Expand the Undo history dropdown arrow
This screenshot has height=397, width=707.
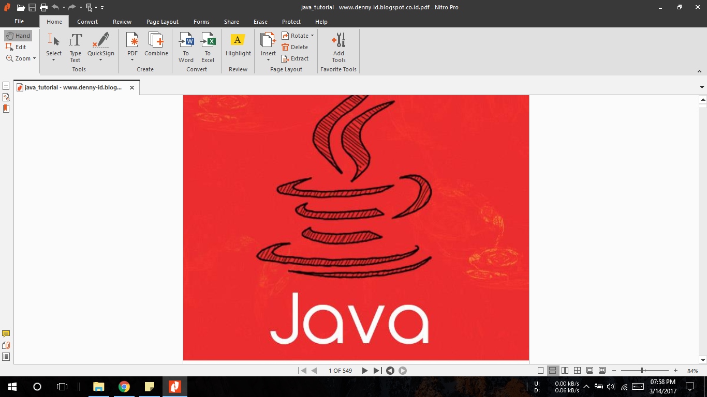[64, 8]
